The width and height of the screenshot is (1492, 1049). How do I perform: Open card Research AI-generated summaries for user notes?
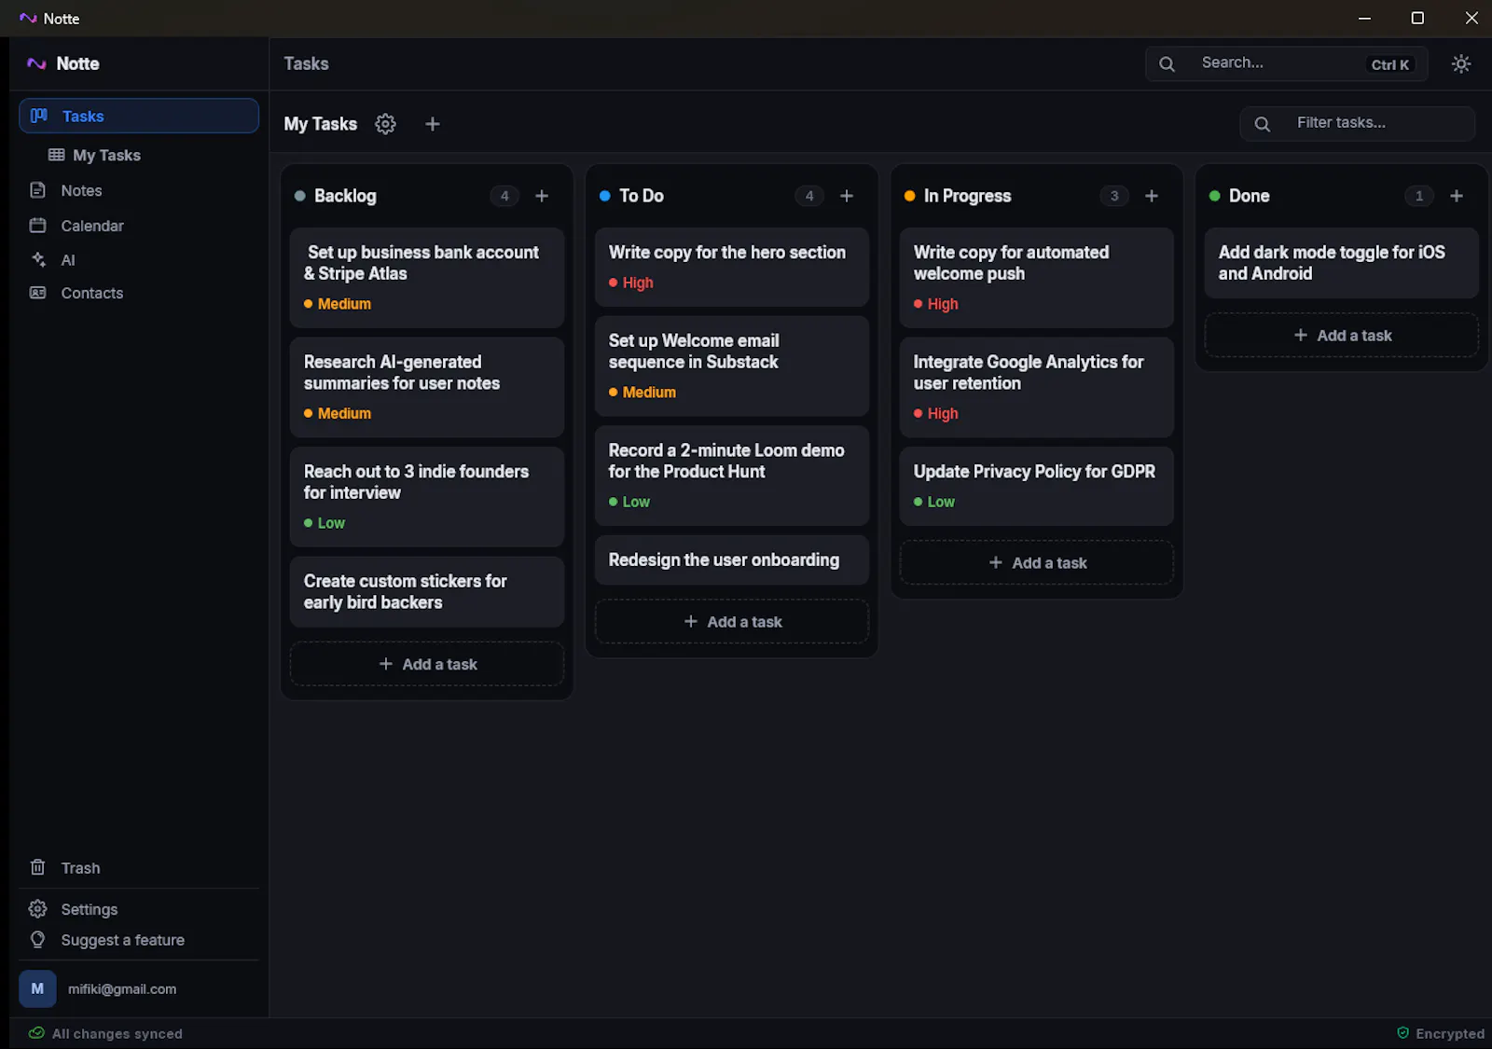tap(427, 387)
